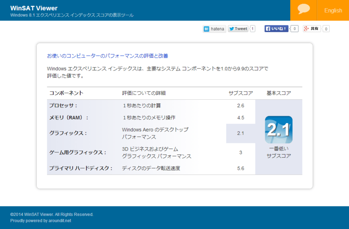Click the Google+ 共有 share button

tap(311, 29)
